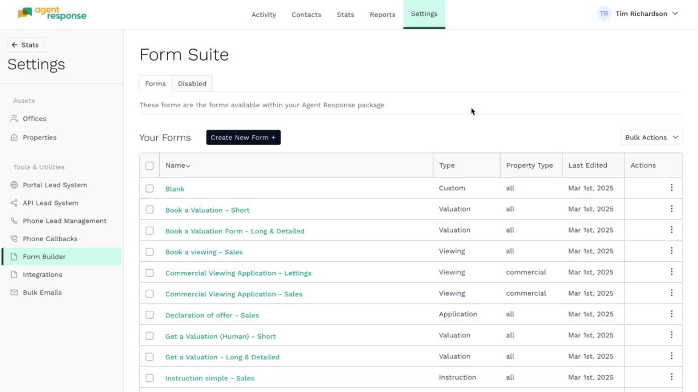Switch to the Disabled tab

(x=192, y=84)
